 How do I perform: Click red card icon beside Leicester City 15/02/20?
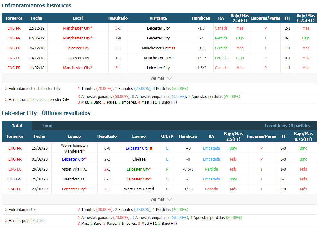(x=151, y=148)
